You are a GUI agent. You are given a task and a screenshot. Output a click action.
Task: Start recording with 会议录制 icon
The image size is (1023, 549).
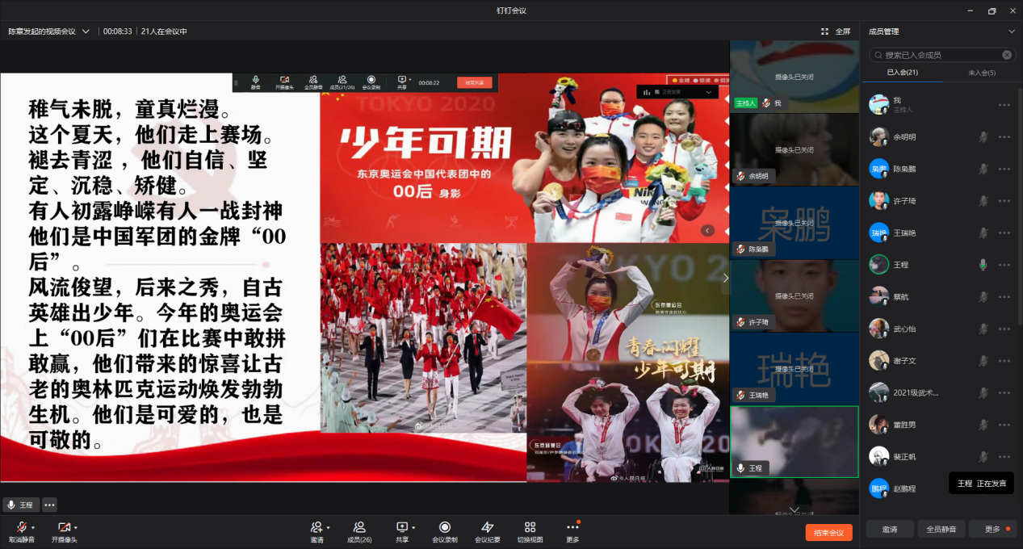(x=444, y=527)
